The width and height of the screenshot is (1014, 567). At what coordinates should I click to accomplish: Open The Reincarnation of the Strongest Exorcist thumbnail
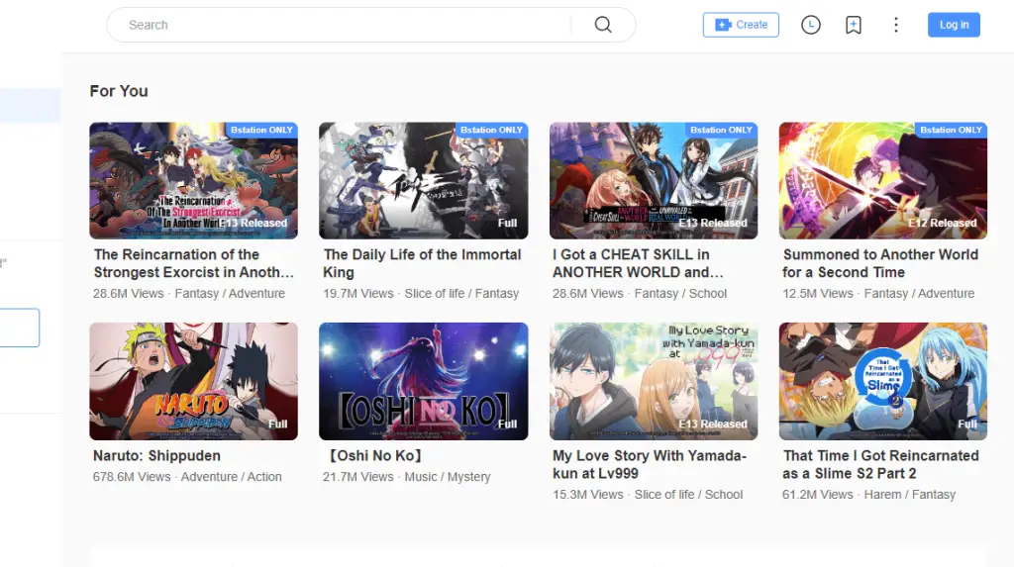[x=193, y=180]
